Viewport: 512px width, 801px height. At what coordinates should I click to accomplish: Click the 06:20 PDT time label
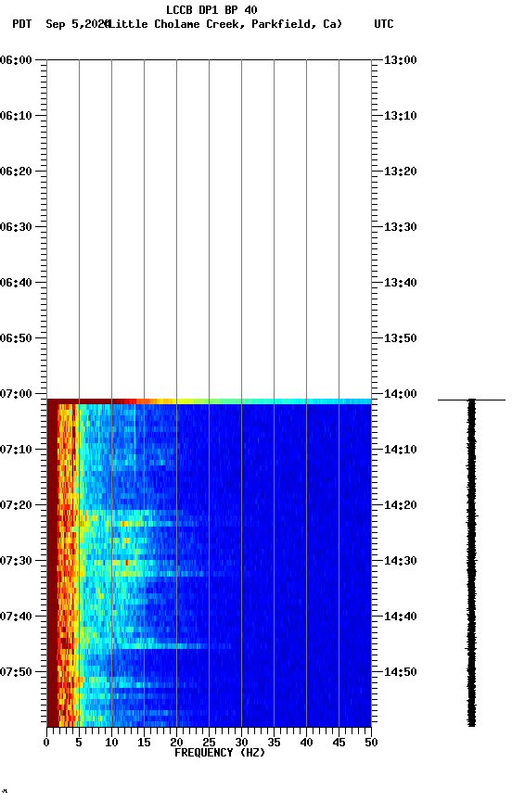click(x=16, y=172)
